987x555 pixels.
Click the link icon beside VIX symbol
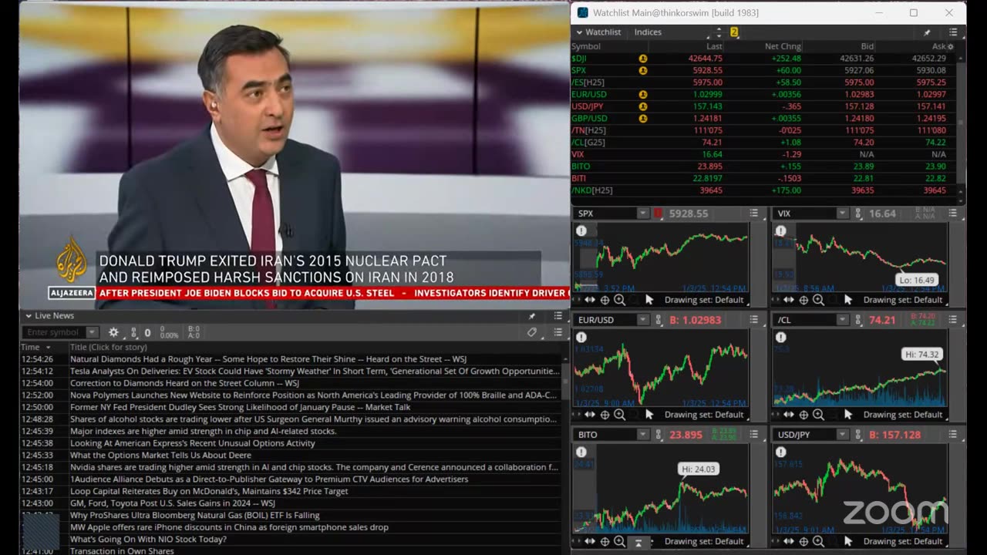(x=858, y=214)
